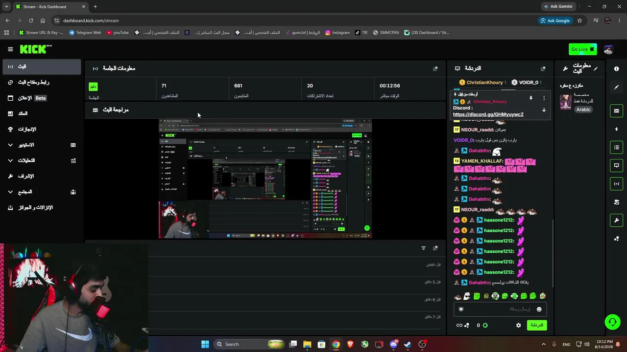Viewport: 627px width, 352px height.
Task: Open the الإعلان Beta sidebar item
Action: pyautogui.click(x=42, y=98)
